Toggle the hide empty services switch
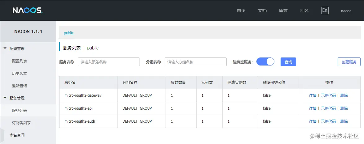364x144 pixels. (265, 62)
